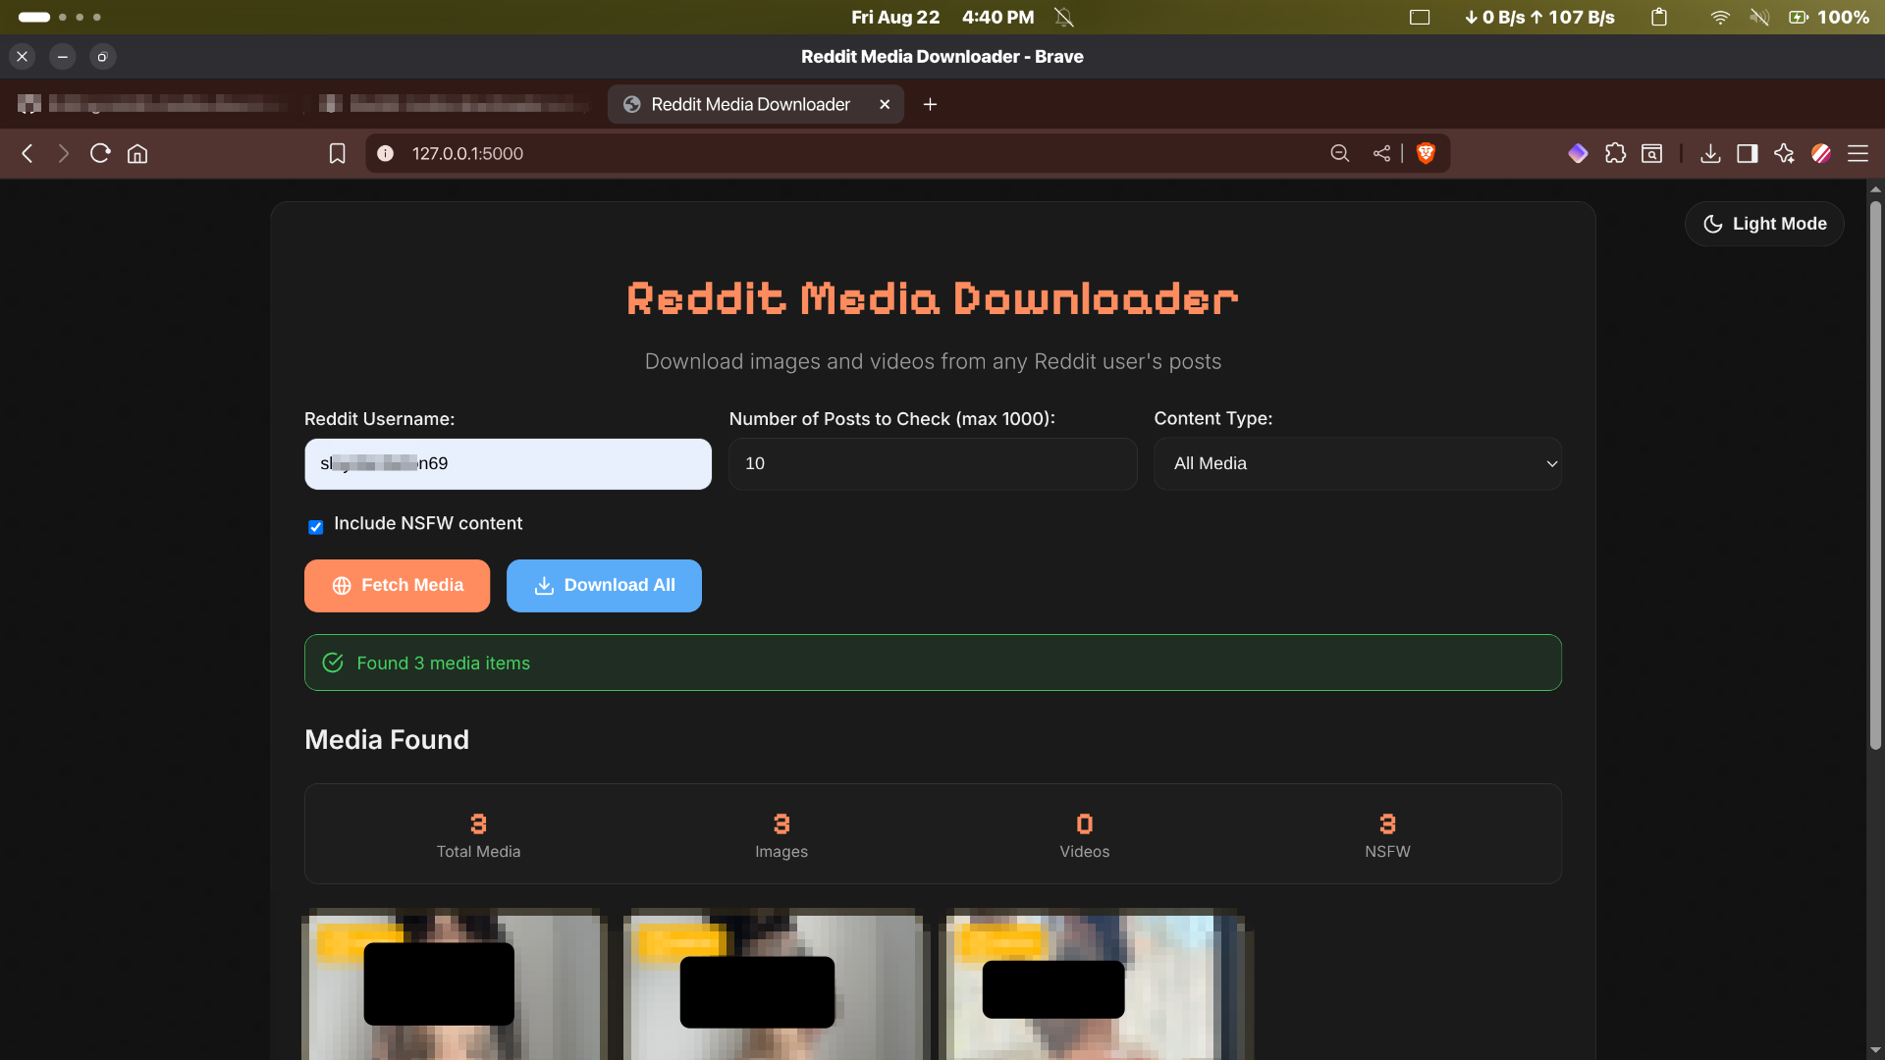Open a new browser tab
This screenshot has height=1060, width=1885.
coord(930,105)
